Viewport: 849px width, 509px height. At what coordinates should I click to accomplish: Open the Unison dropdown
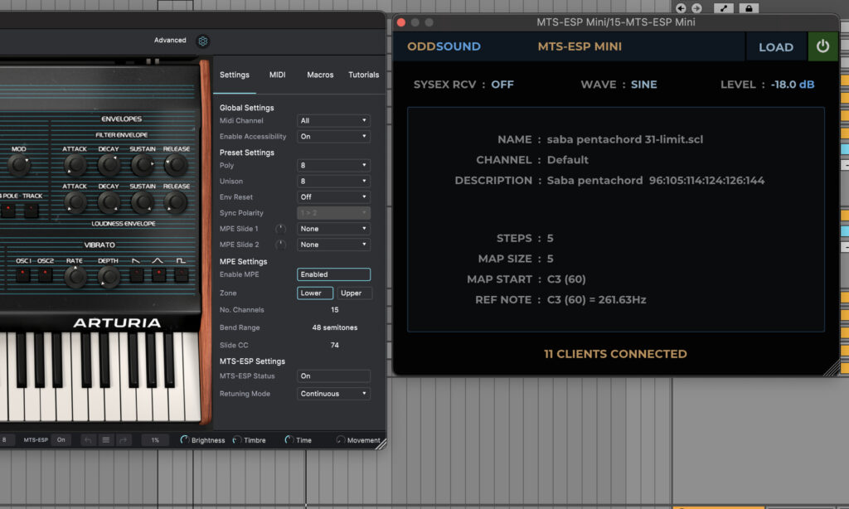(x=333, y=182)
